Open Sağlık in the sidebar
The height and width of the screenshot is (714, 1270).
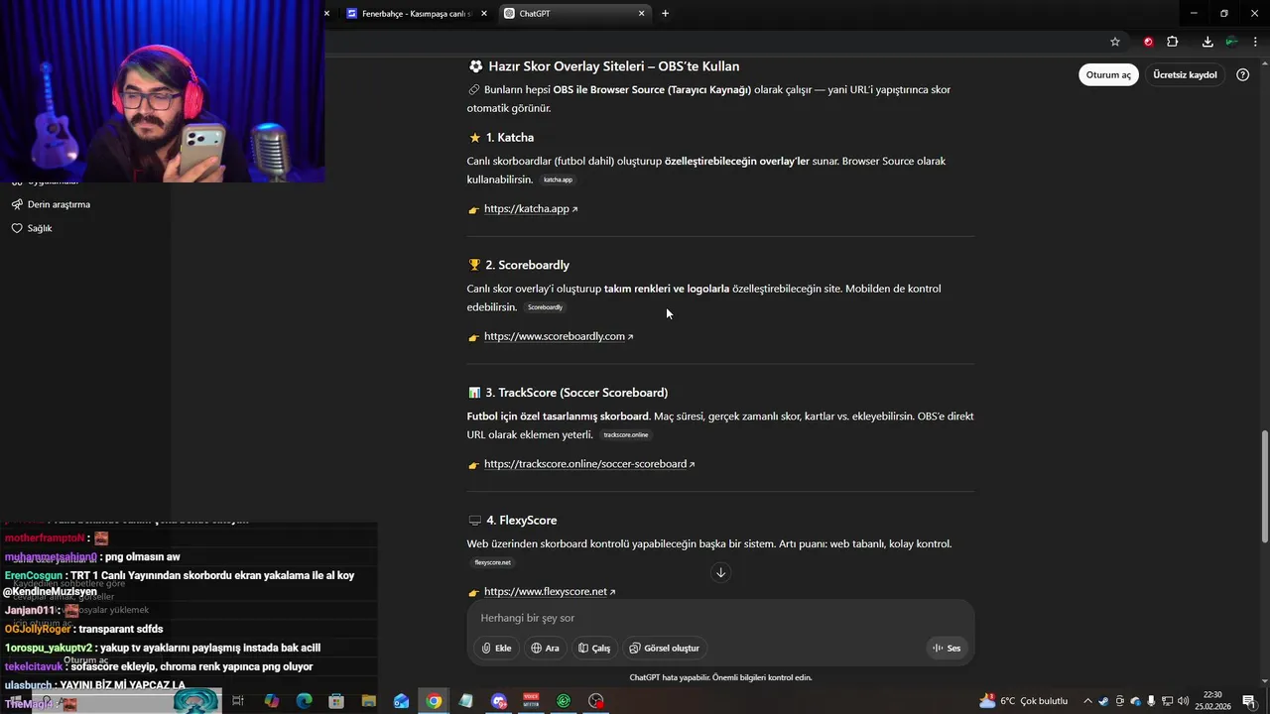32,228
